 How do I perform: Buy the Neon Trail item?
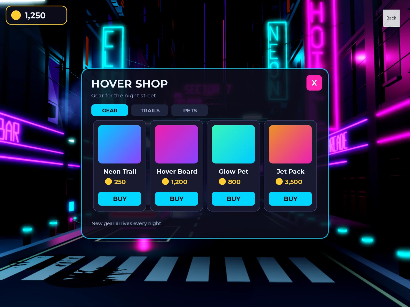120,199
